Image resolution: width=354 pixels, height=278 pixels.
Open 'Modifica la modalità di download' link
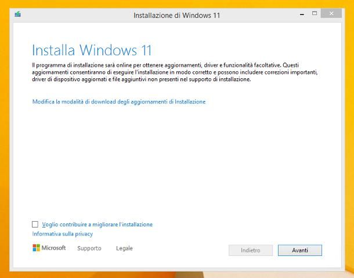point(119,102)
